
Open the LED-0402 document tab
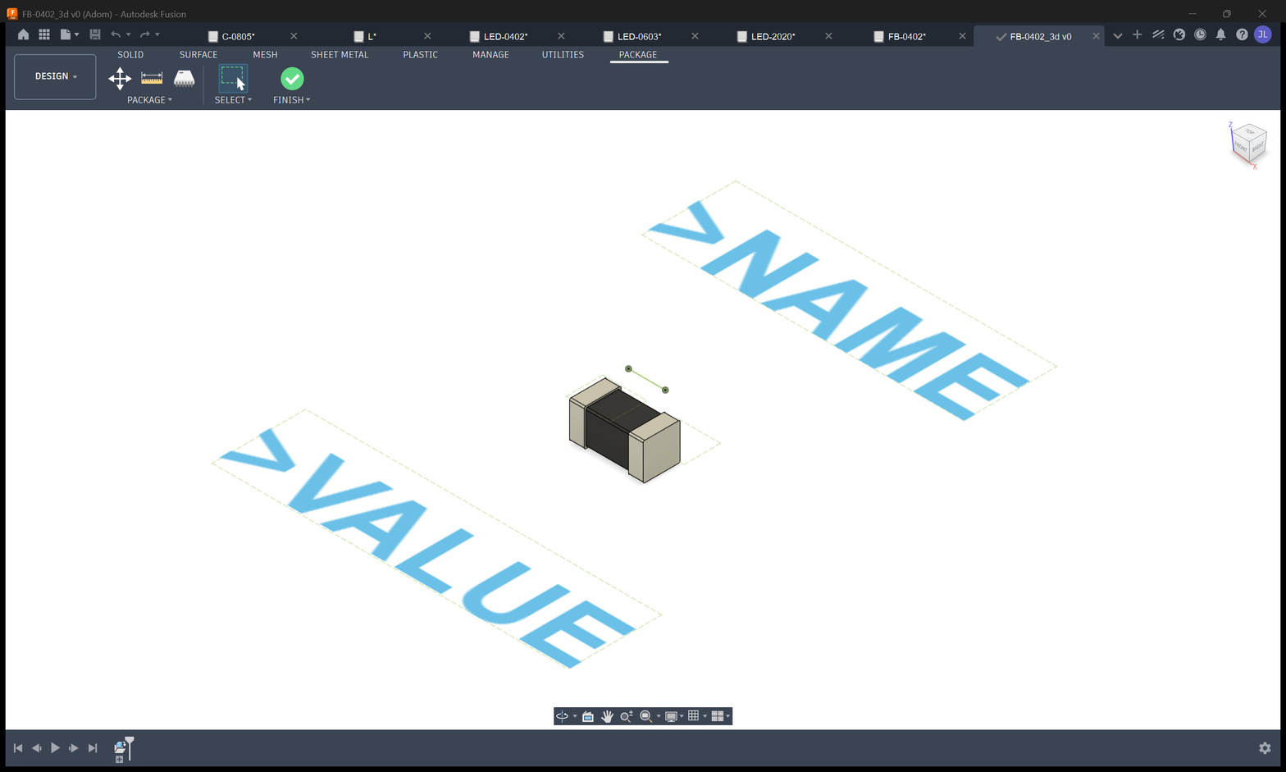point(505,36)
